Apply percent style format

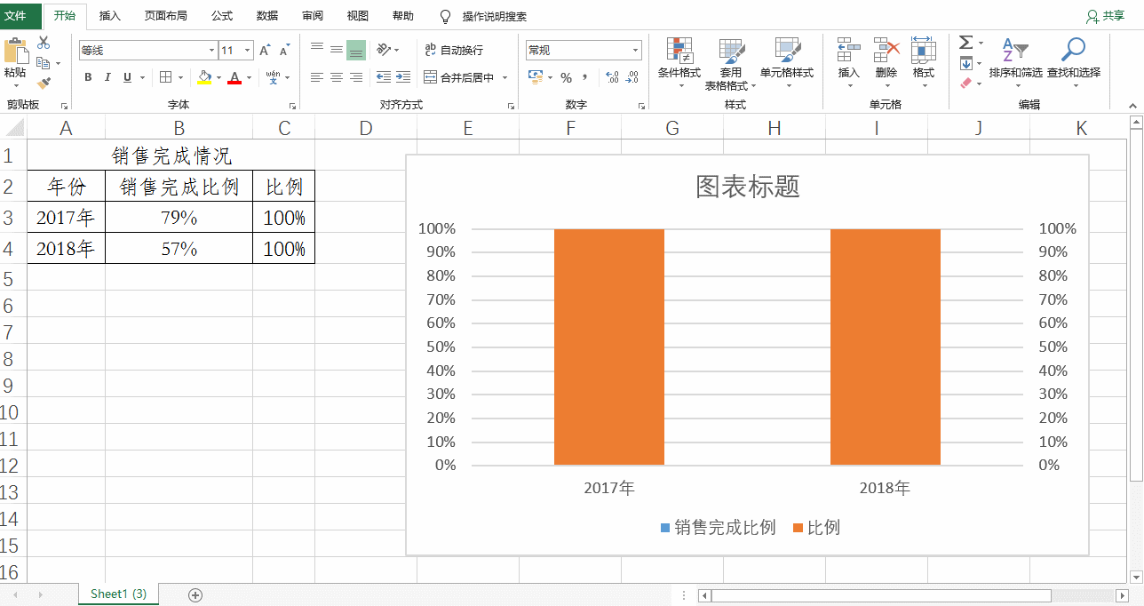tap(565, 77)
